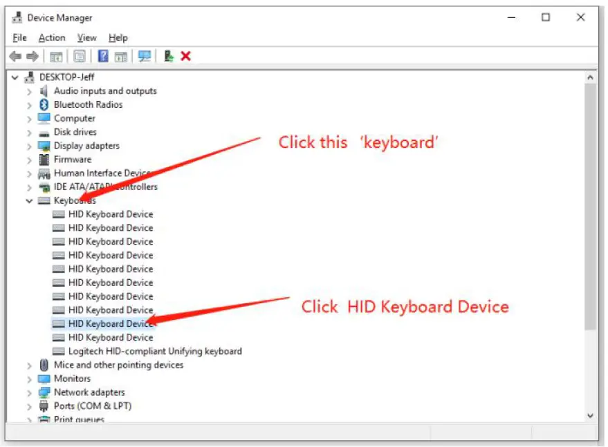This screenshot has height=447, width=608.
Task: Select the Audio inputs speaker icon
Action: tap(44, 91)
